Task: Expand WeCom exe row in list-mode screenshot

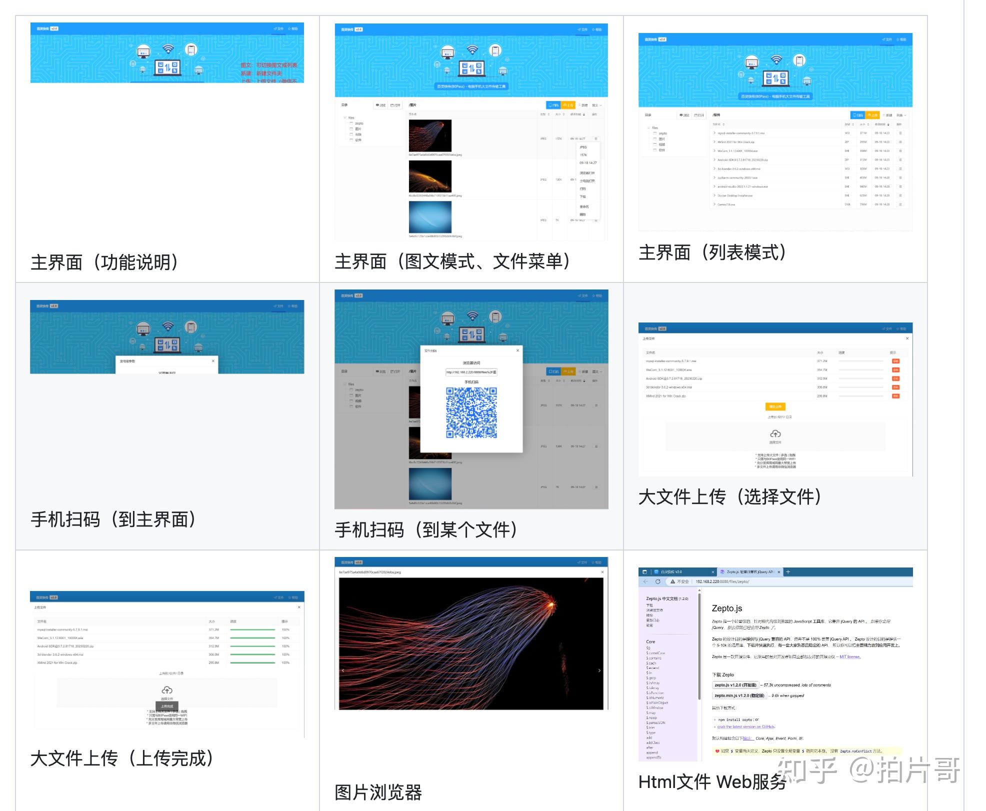Action: 714,151
